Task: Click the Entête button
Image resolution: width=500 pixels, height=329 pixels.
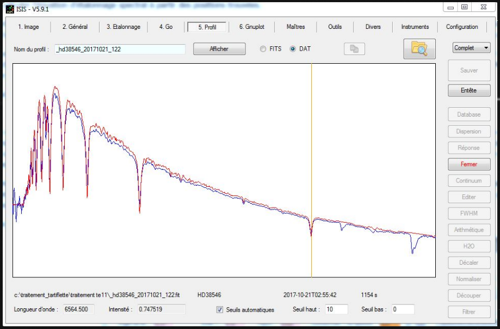Action: click(469, 90)
